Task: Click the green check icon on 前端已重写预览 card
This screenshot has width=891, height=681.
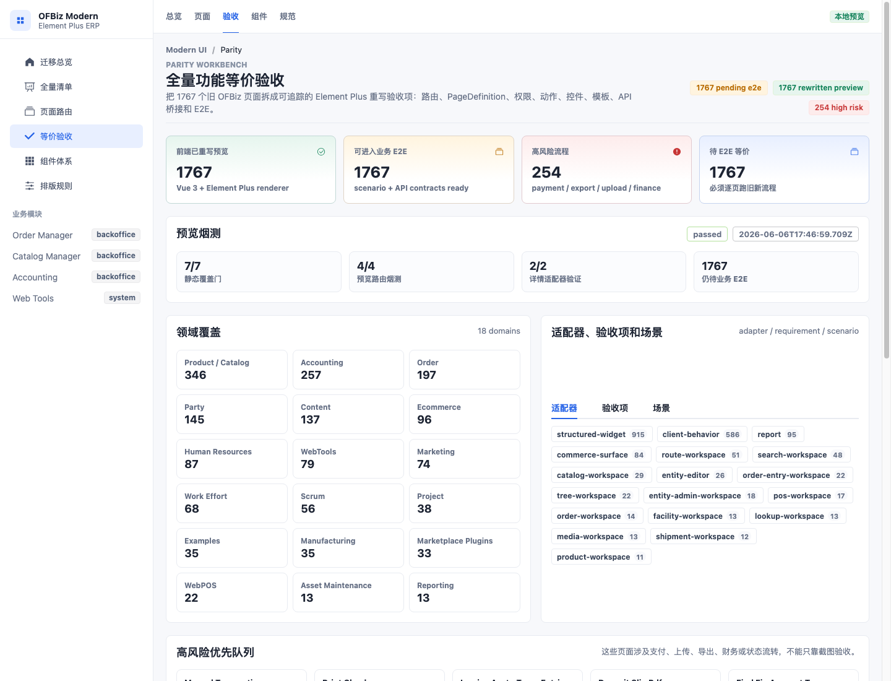Action: click(x=321, y=152)
